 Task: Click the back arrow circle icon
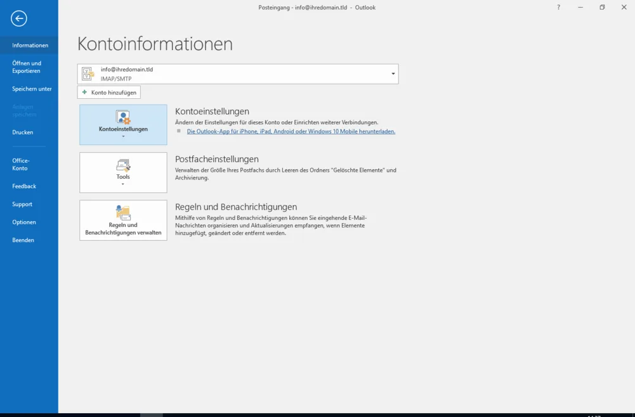pyautogui.click(x=19, y=18)
